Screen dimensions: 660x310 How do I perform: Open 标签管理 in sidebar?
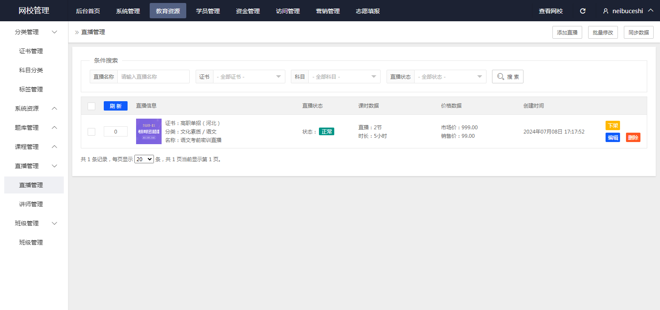tap(31, 89)
